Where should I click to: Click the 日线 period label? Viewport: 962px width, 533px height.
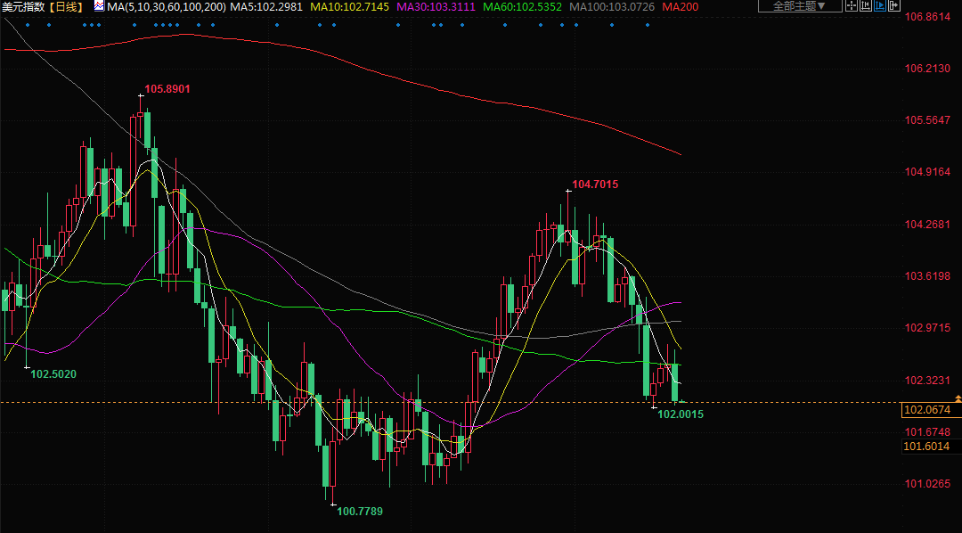pos(64,6)
